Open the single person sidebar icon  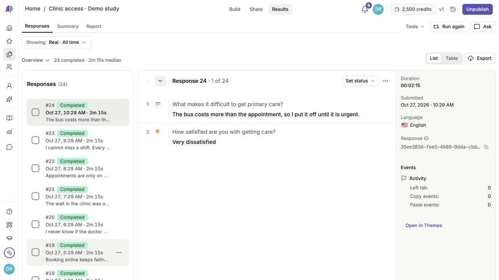pyautogui.click(x=9, y=86)
